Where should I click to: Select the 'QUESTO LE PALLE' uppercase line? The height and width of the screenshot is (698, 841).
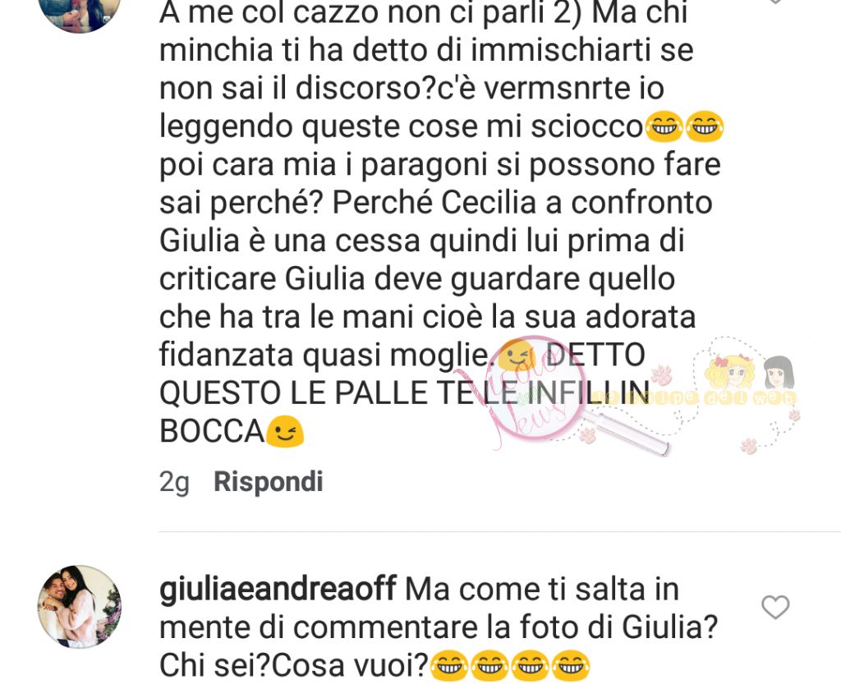click(304, 393)
